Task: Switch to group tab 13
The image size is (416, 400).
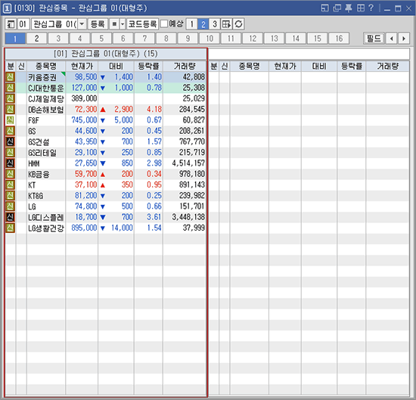Action: pyautogui.click(x=275, y=39)
